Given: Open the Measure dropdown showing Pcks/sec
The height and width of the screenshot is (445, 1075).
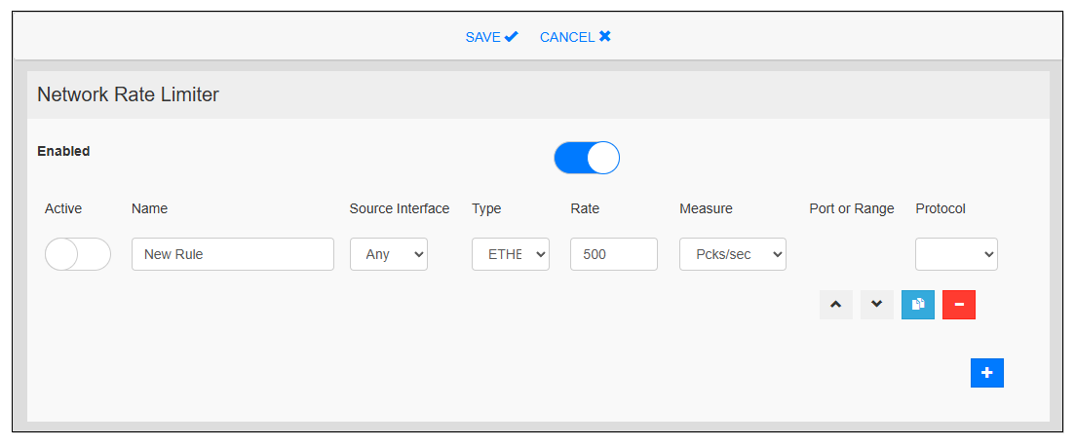Looking at the screenshot, I should point(732,254).
